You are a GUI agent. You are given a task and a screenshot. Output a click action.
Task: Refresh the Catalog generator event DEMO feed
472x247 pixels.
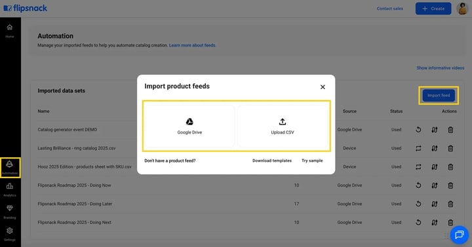[418, 130]
